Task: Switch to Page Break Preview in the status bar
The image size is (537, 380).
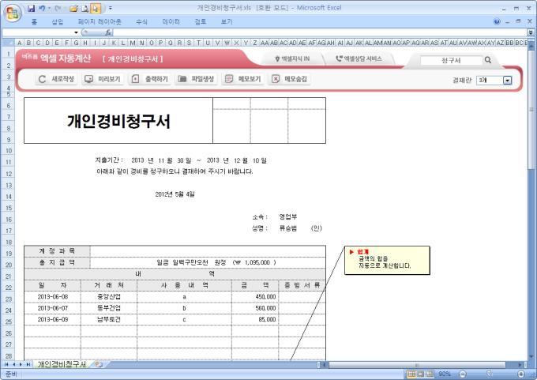Action: pyautogui.click(x=430, y=374)
